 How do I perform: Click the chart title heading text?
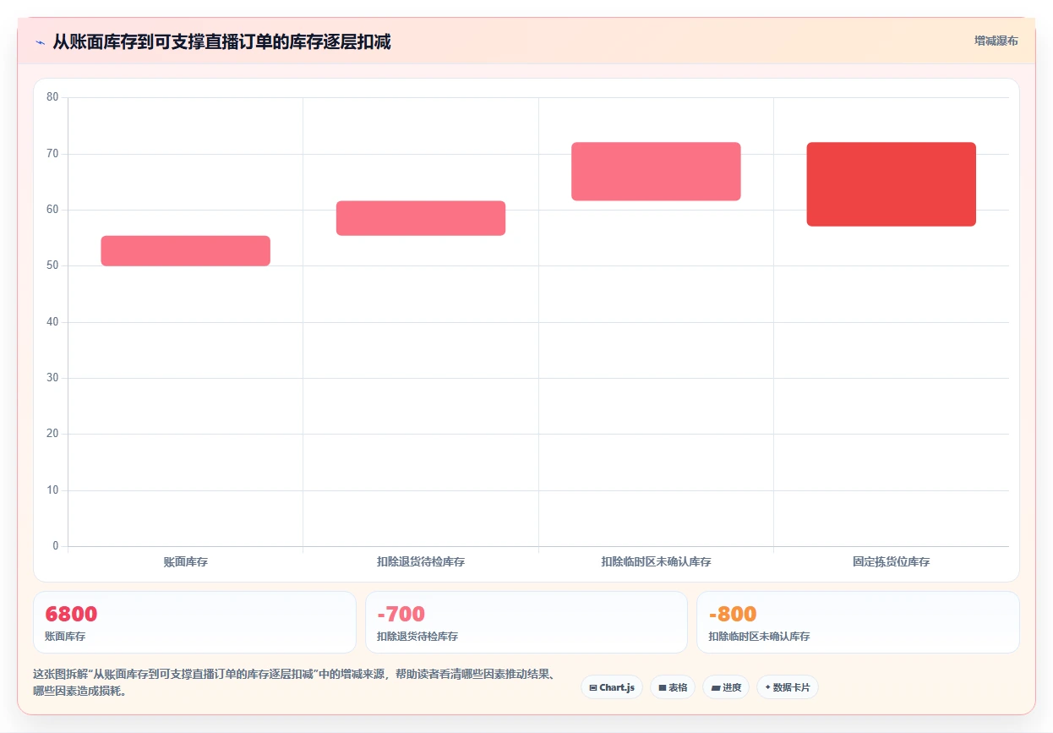[221, 41]
